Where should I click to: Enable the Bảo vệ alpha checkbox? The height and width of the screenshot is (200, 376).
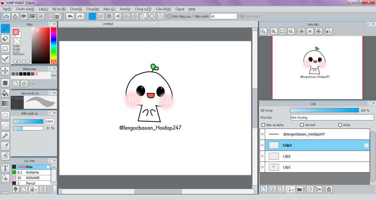(x=263, y=125)
